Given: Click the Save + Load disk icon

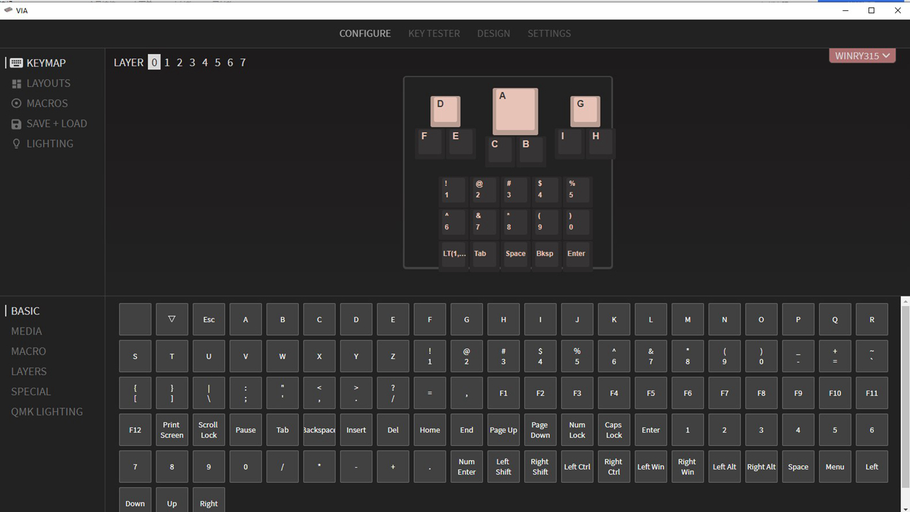Looking at the screenshot, I should click(16, 124).
